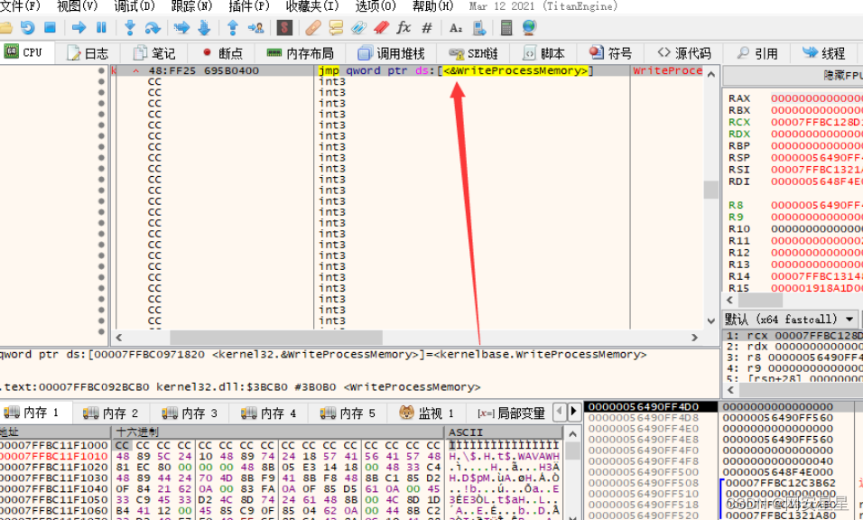Select the Restart debugging icon
Viewport: 863px width, 520px height.
[27, 30]
